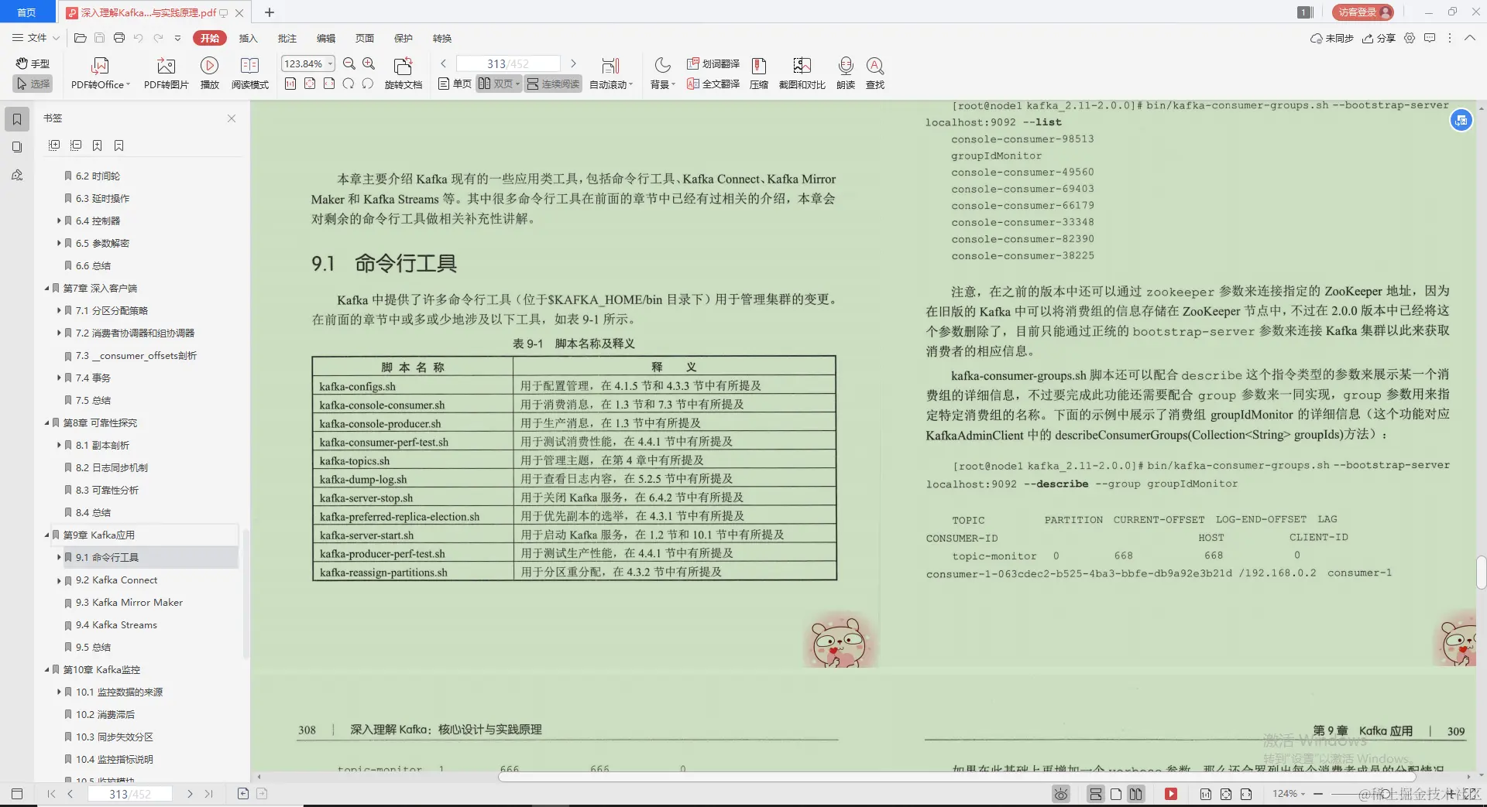Click the 压缩 compress document icon

(x=758, y=72)
